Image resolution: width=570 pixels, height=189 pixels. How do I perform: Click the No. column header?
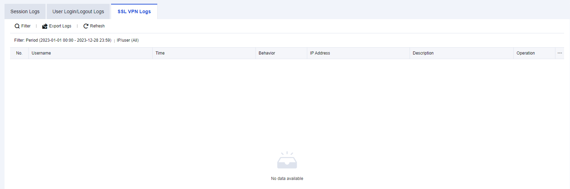pos(19,53)
